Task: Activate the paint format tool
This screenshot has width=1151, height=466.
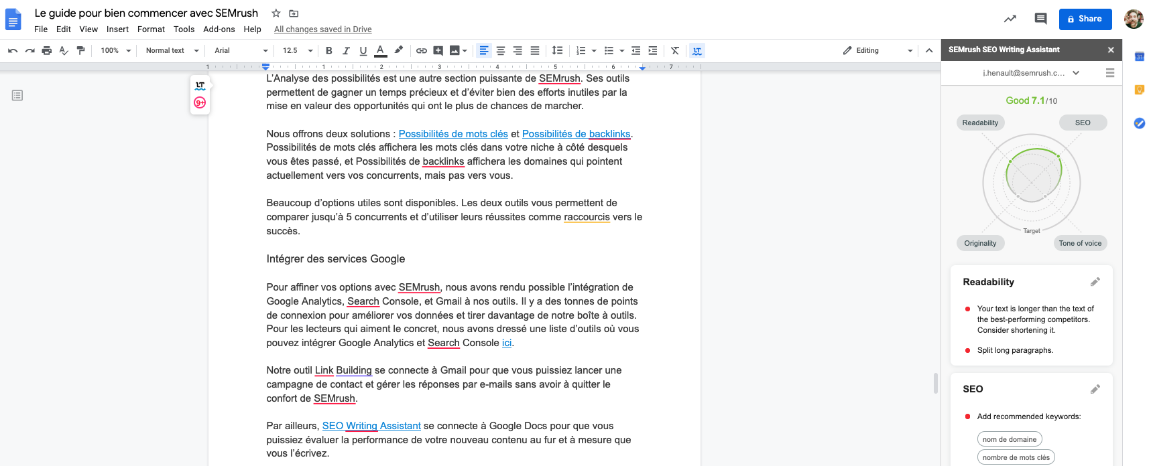Action: (x=80, y=51)
